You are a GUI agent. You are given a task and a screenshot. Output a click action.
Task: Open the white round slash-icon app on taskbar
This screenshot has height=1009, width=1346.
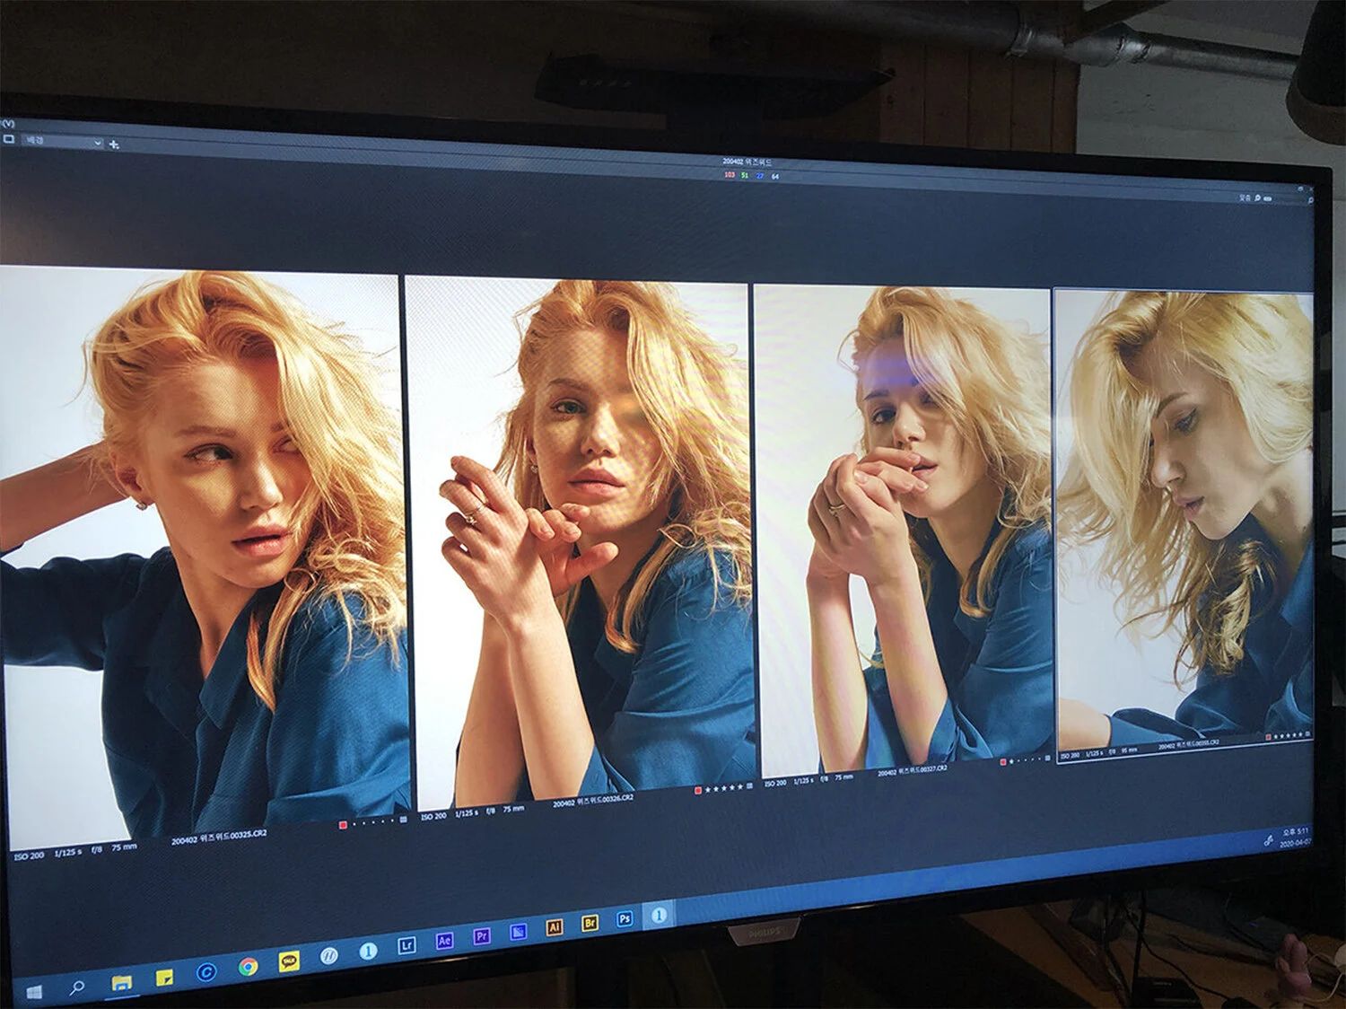(x=329, y=956)
